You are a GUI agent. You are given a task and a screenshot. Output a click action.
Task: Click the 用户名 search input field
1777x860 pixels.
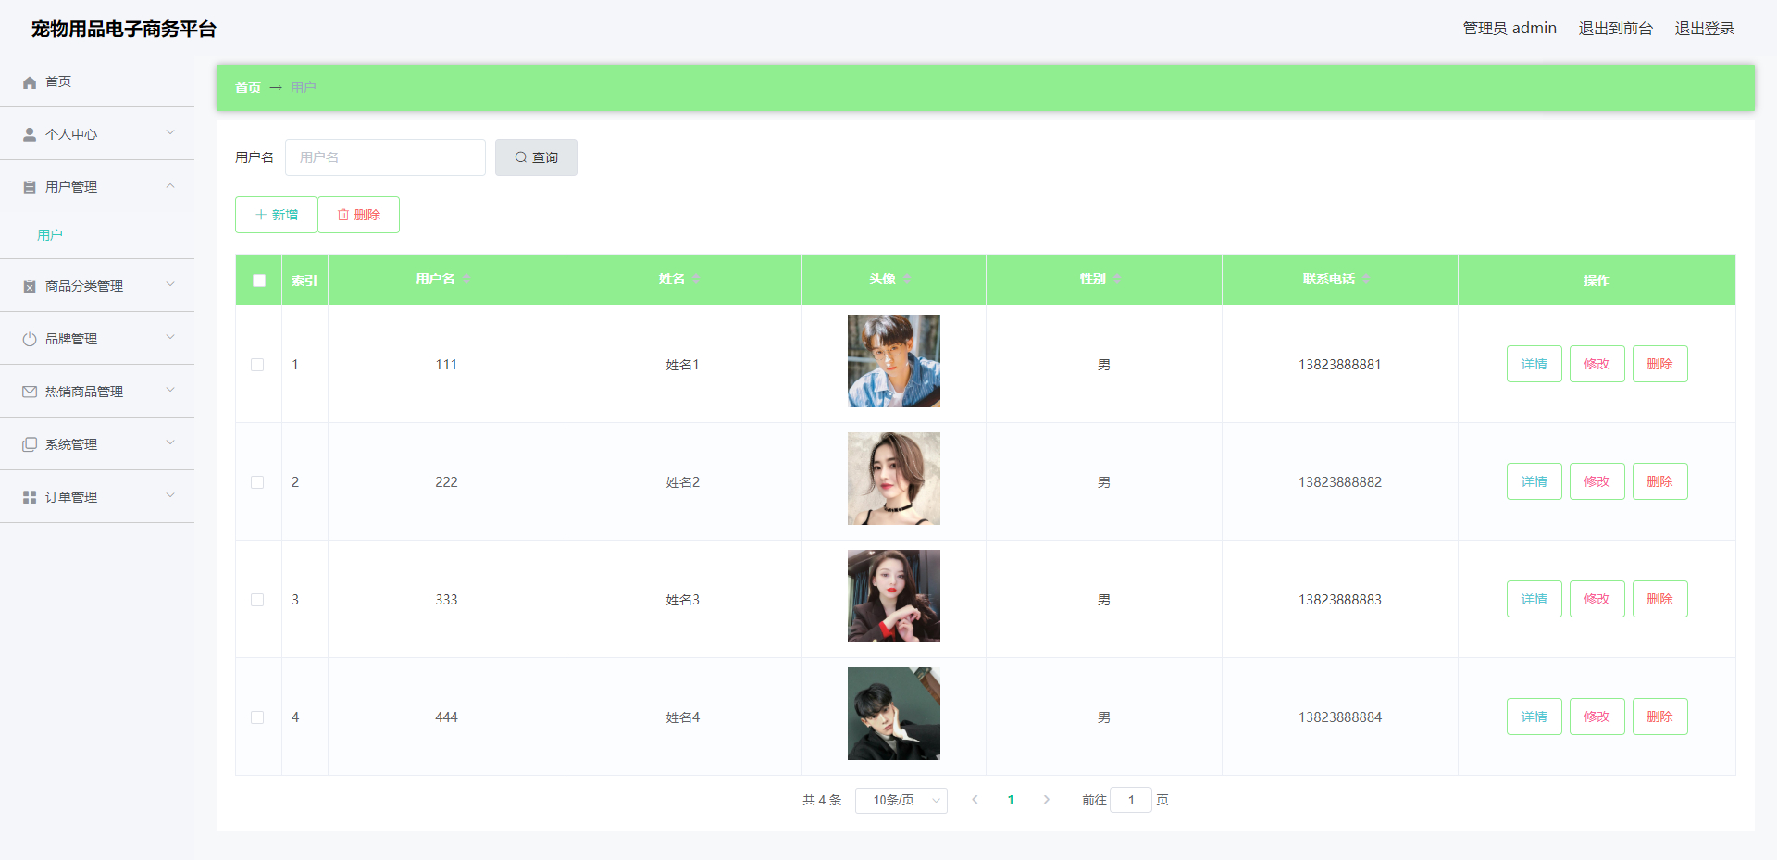coord(385,157)
